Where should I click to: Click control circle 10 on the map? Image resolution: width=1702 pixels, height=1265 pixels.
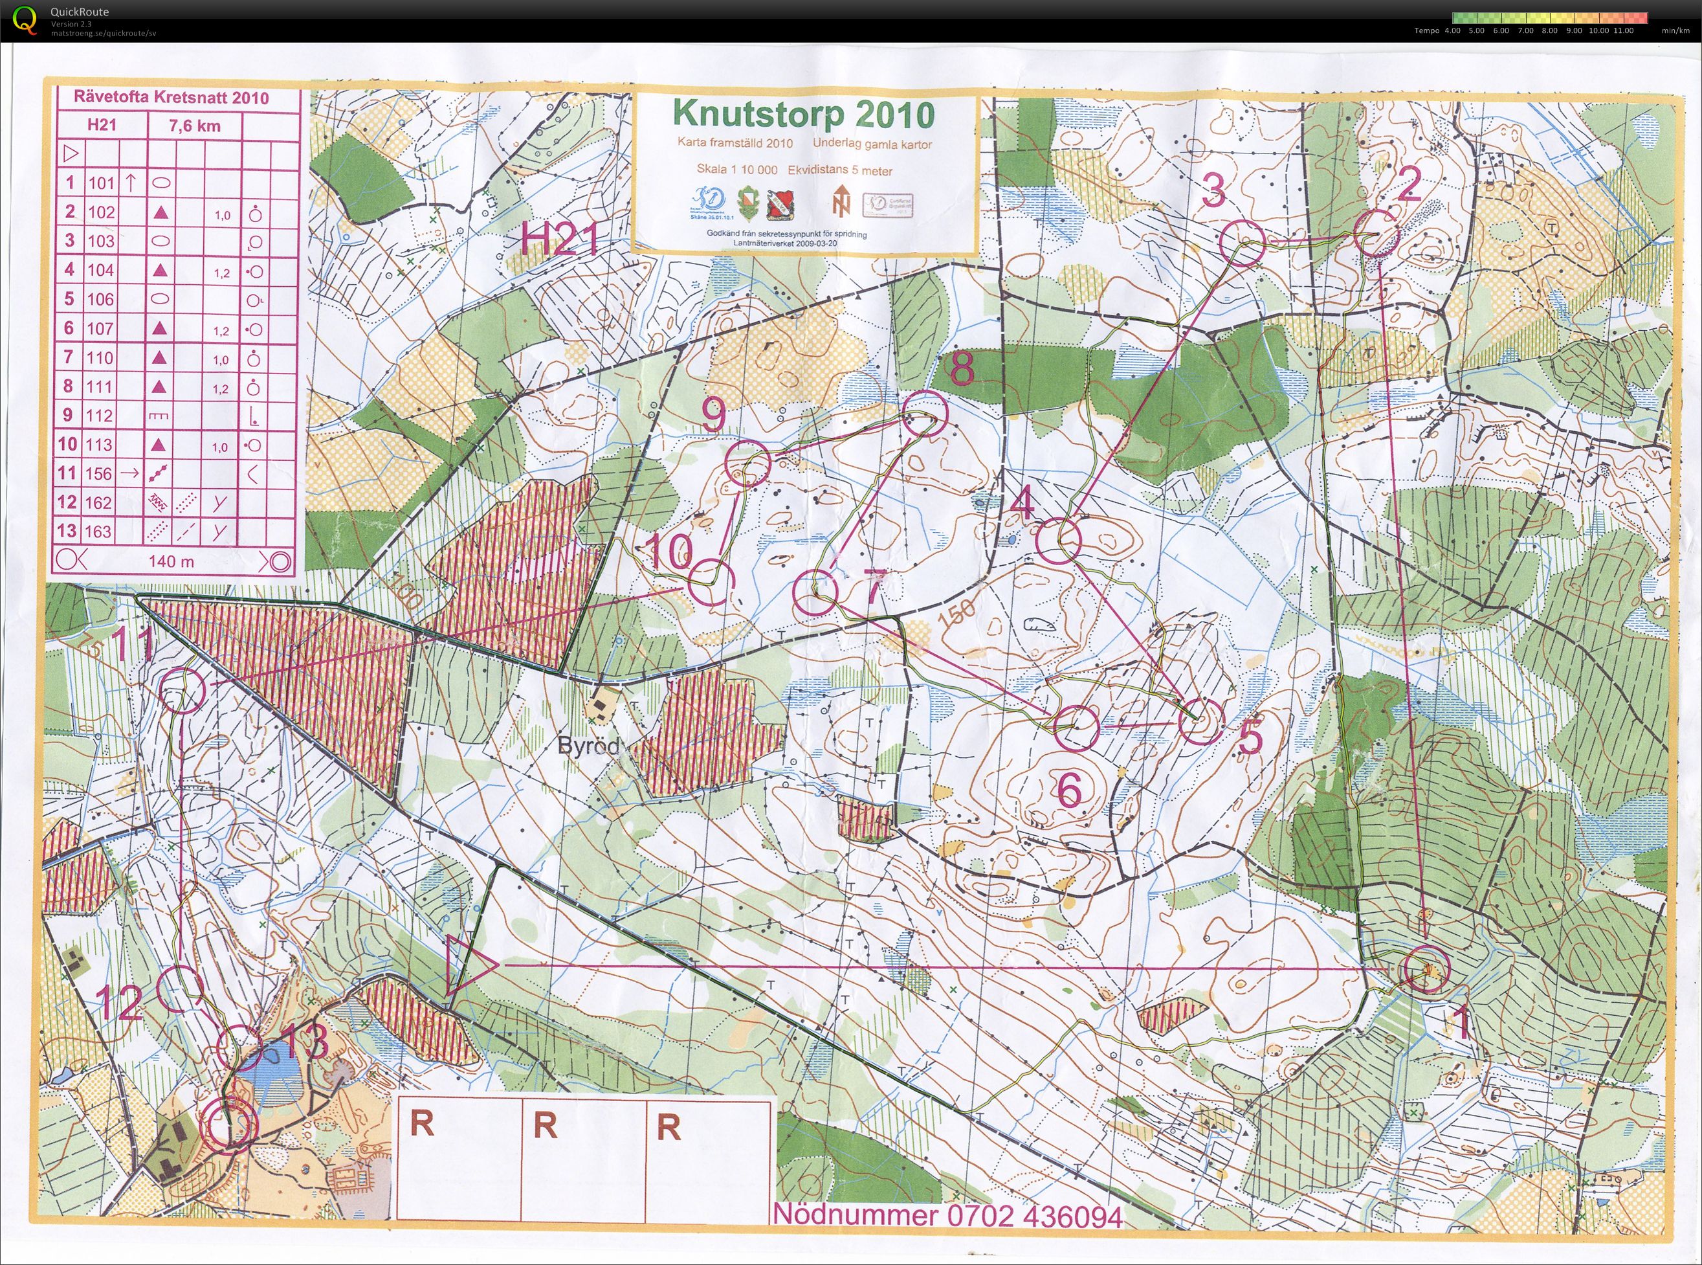(x=711, y=582)
